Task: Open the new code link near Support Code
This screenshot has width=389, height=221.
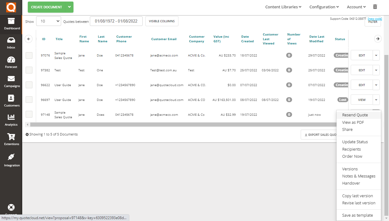Action: [x=374, y=19]
